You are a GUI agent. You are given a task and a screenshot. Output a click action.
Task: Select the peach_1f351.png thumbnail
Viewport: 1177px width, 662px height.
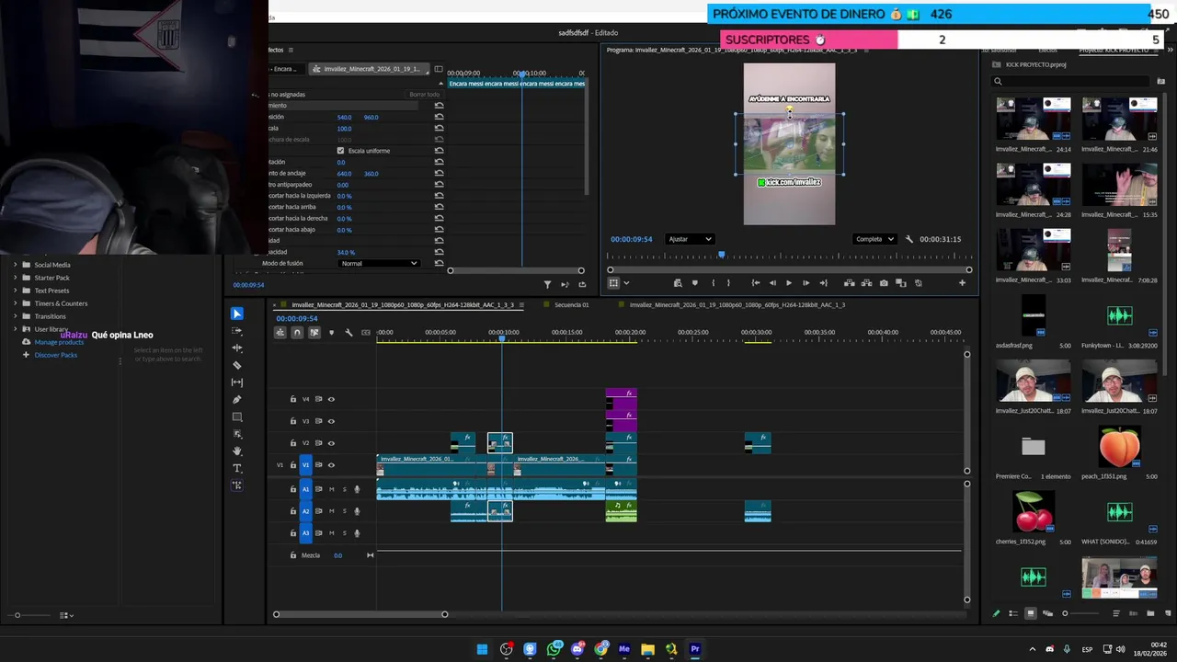coord(1119,448)
